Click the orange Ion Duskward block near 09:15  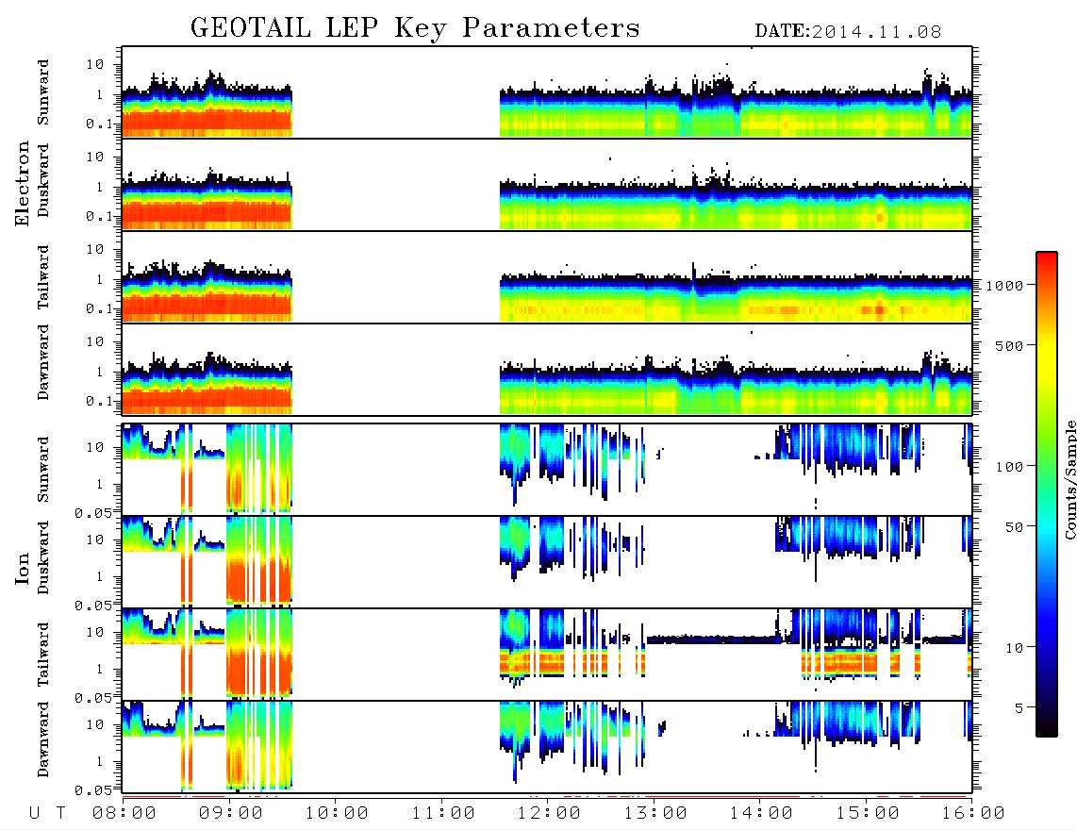click(x=258, y=581)
